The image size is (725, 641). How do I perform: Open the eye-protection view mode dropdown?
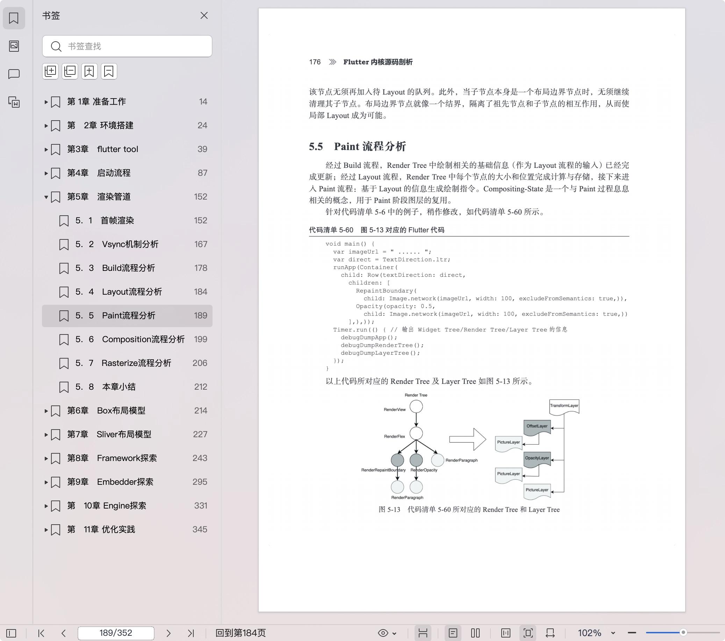[387, 633]
